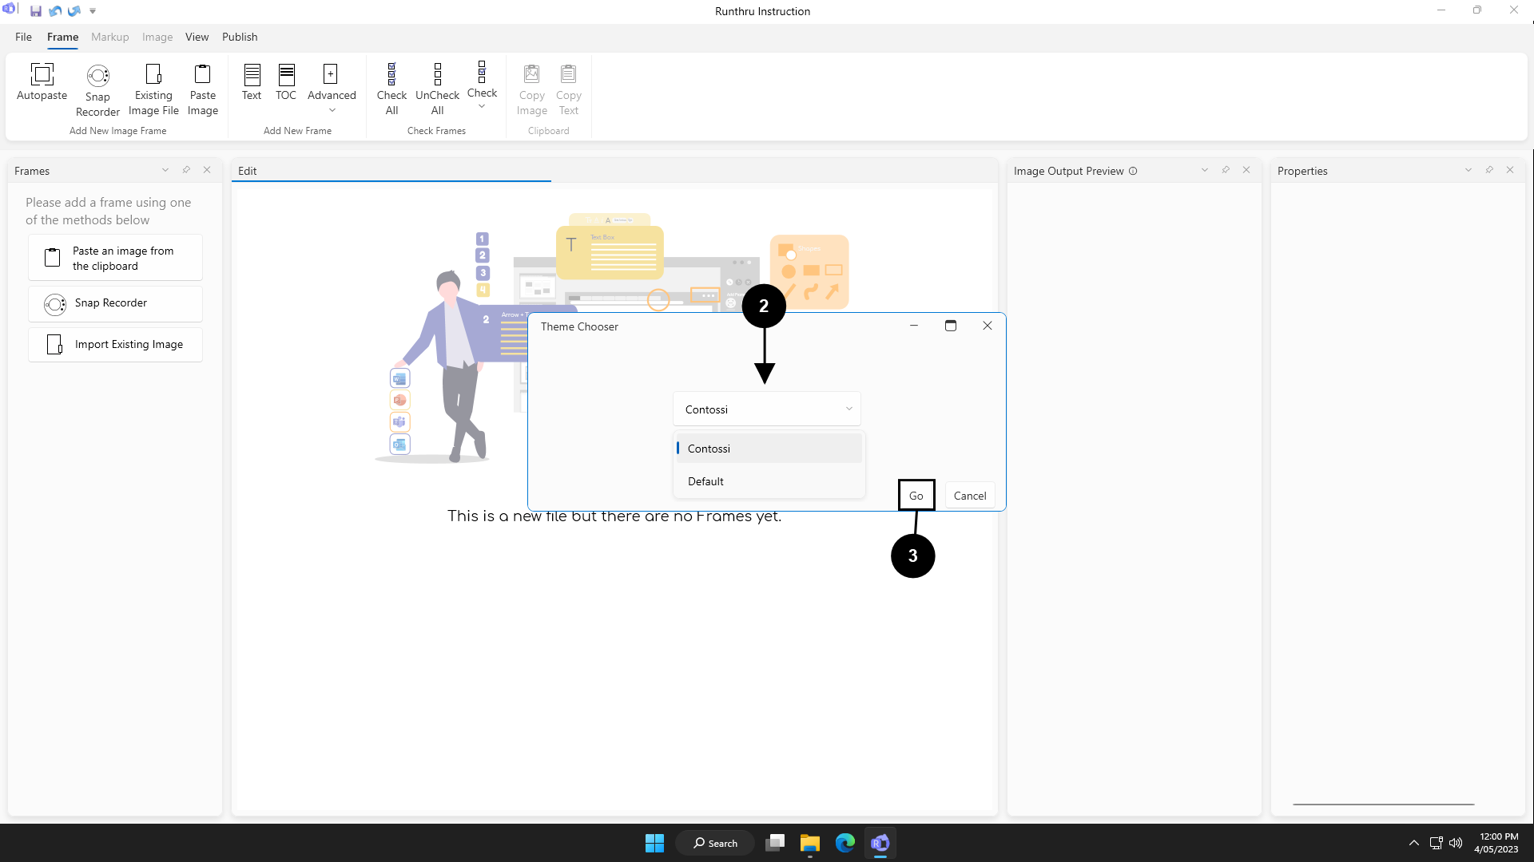Viewport: 1534px width, 862px height.
Task: Click the save icon in title bar
Action: click(x=36, y=11)
